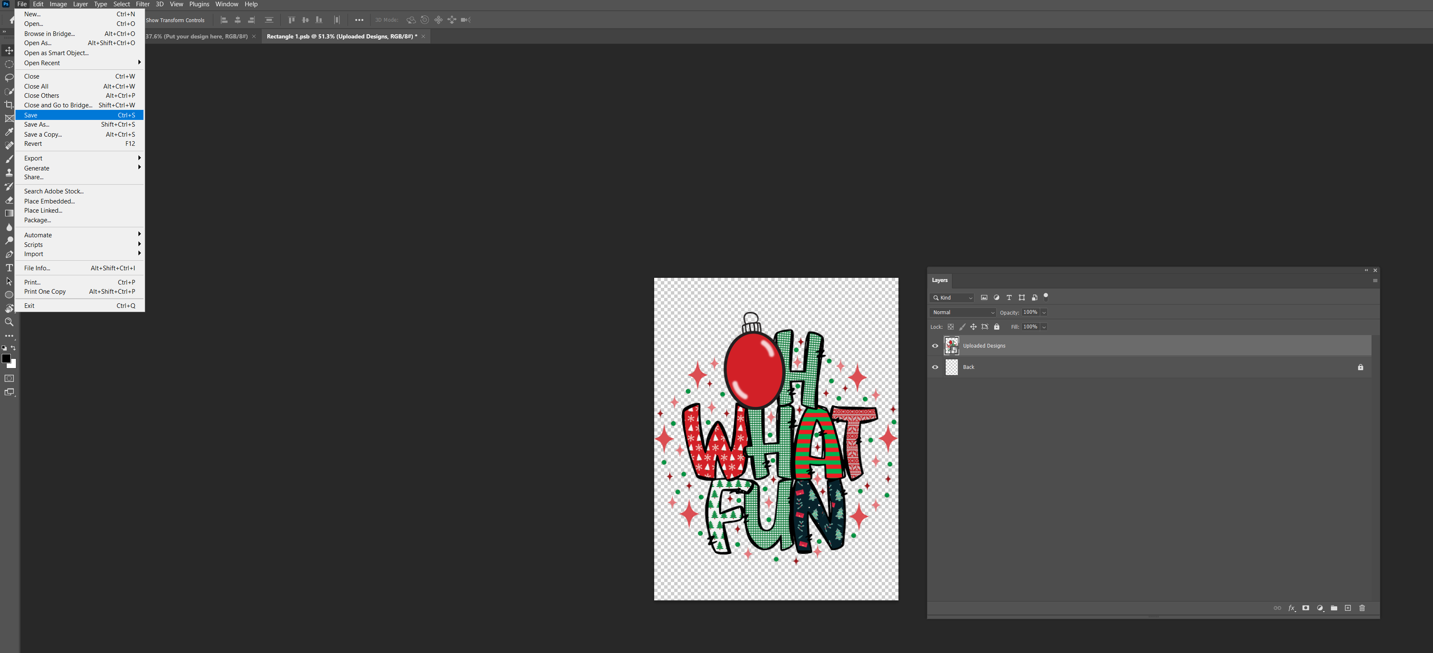The image size is (1433, 653).
Task: Open the Kind filter dropdown
Action: pyautogui.click(x=952, y=298)
